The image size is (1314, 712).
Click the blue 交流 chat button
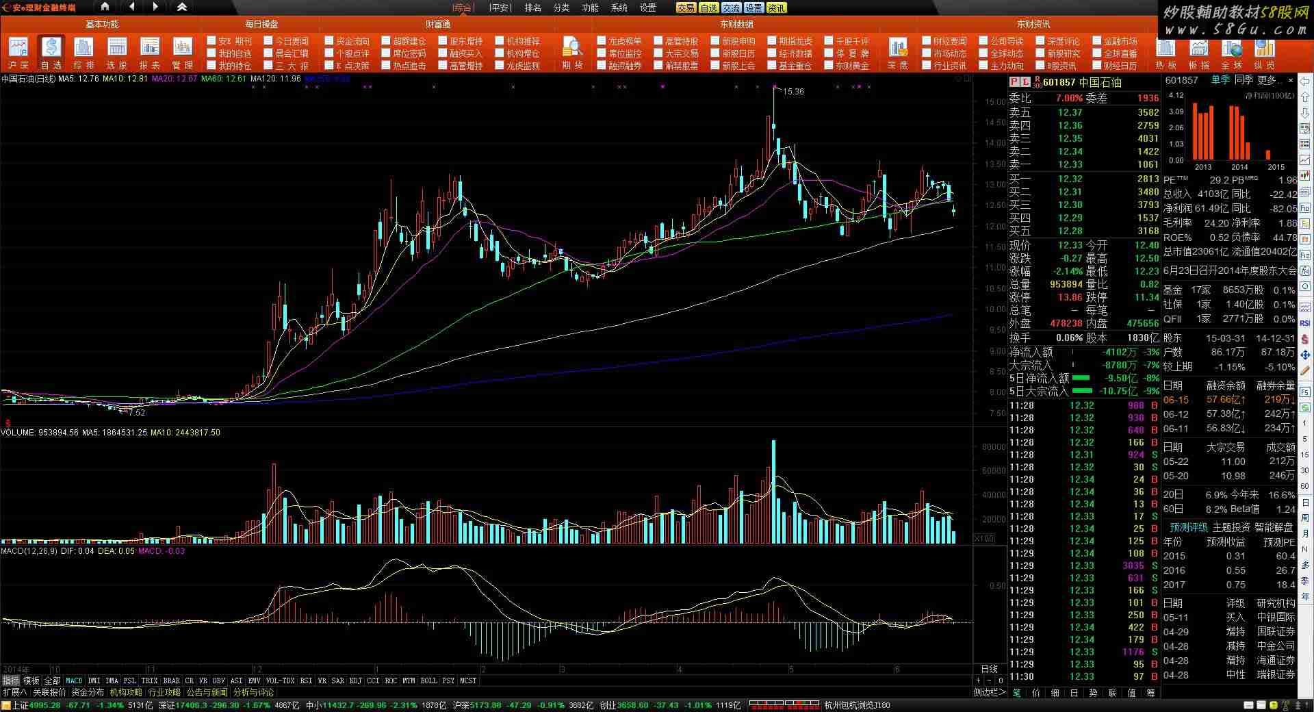coord(731,8)
